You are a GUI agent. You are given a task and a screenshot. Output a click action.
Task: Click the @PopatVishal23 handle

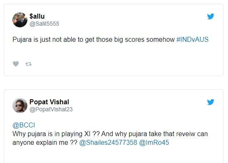[x=51, y=109]
